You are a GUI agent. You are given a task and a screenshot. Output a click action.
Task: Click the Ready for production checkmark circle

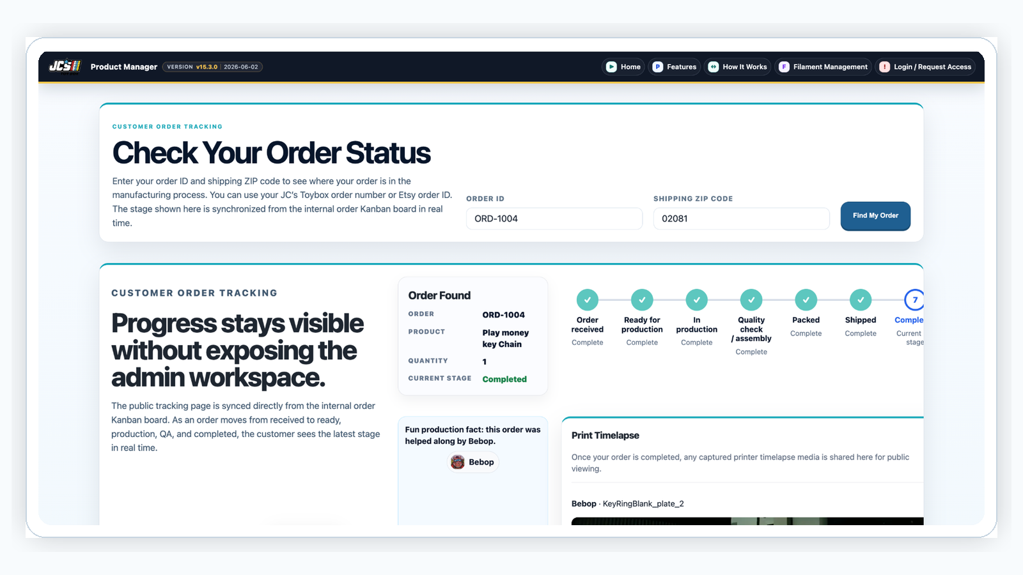point(642,300)
